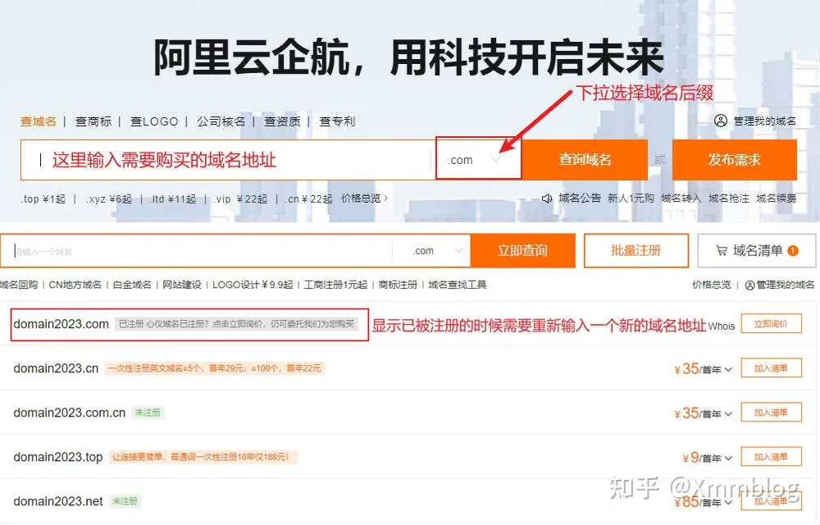The height and width of the screenshot is (525, 820).
Task: Open 域名续费 link
Action: [776, 199]
